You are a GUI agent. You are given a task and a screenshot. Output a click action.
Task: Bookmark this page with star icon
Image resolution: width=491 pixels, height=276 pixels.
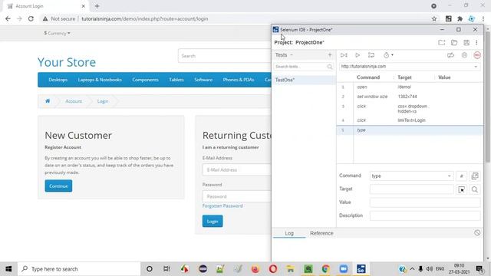point(434,18)
